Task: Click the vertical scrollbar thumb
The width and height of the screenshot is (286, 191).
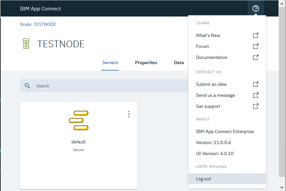Action: pyautogui.click(x=282, y=92)
